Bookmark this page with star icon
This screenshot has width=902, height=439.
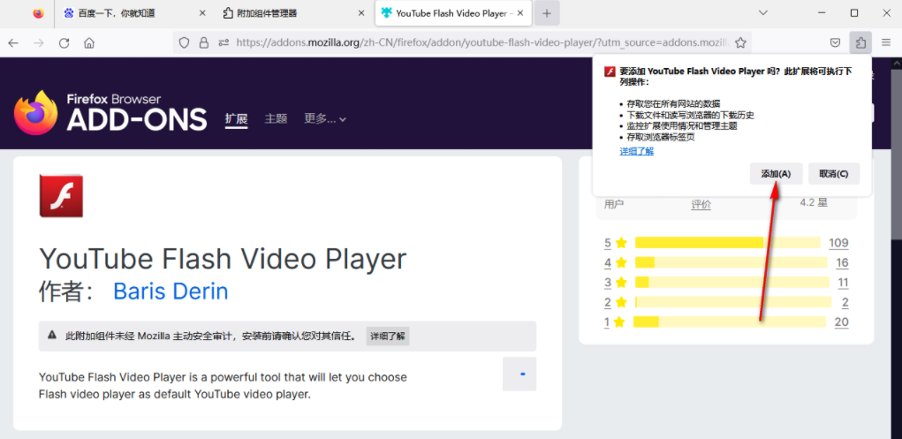[741, 42]
